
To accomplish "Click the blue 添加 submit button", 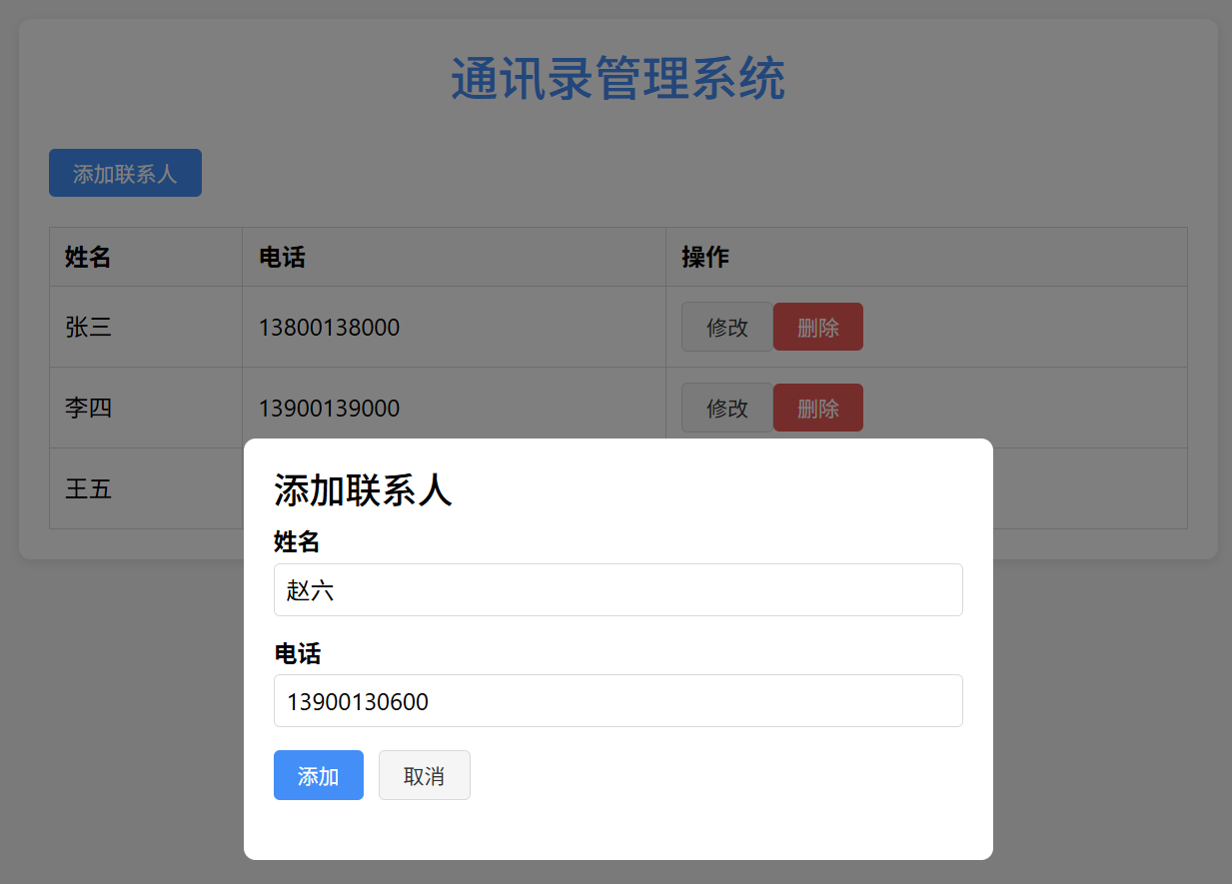I will 319,775.
